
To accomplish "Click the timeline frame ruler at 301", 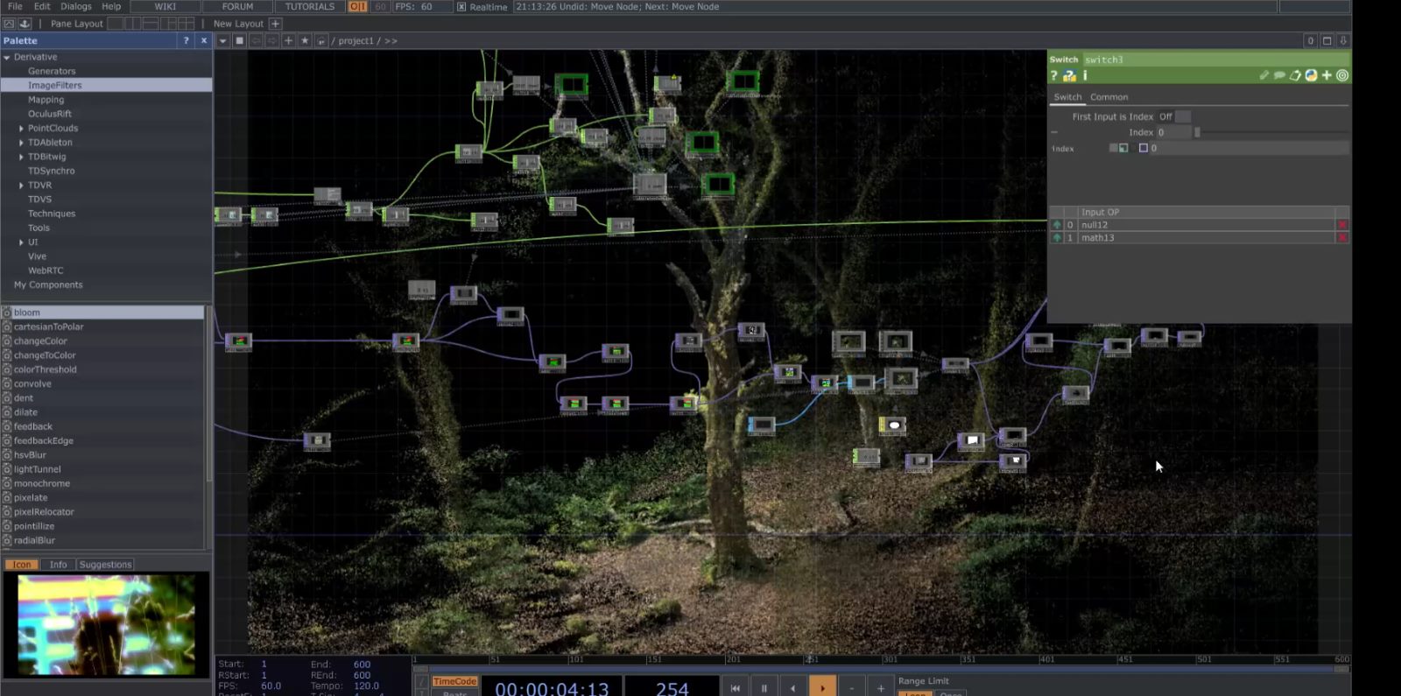I will [x=890, y=659].
